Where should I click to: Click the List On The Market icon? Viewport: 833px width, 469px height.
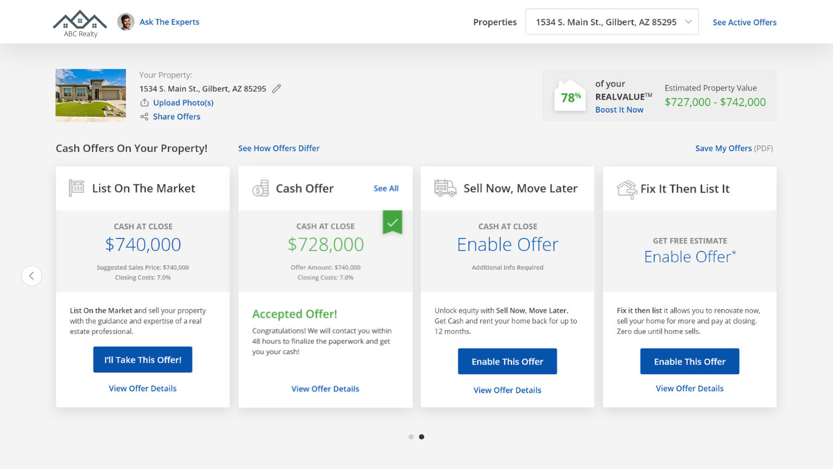click(76, 188)
